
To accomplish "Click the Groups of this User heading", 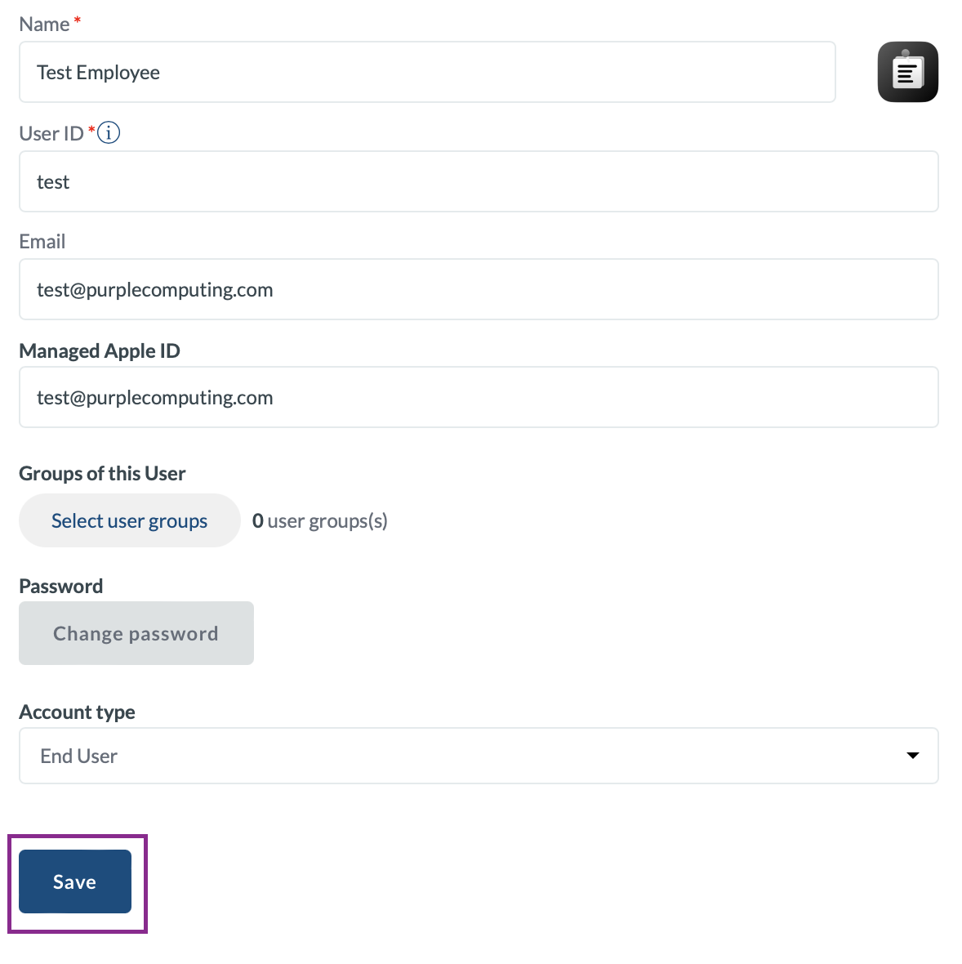I will (102, 473).
